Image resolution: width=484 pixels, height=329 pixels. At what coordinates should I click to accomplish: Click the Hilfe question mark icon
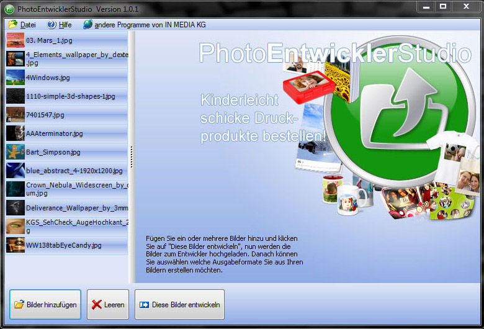52,25
